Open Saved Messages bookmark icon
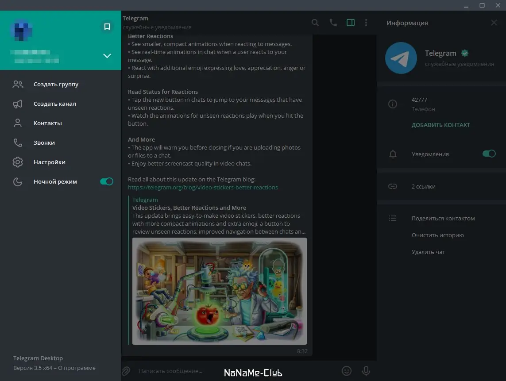Screen dimensions: 506x381 point(107,27)
